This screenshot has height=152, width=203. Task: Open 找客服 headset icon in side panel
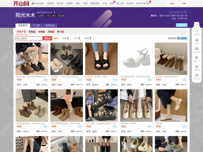[x=197, y=31]
